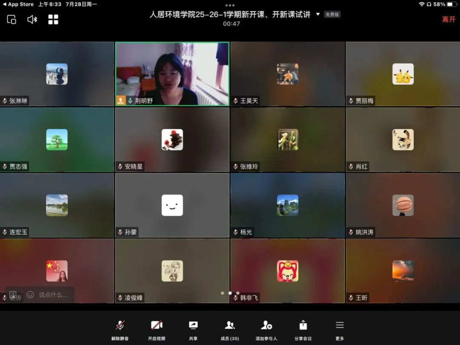The width and height of the screenshot is (460, 345).
Task: Select 姚洪涛's basketball avatar tile
Action: 402,205
